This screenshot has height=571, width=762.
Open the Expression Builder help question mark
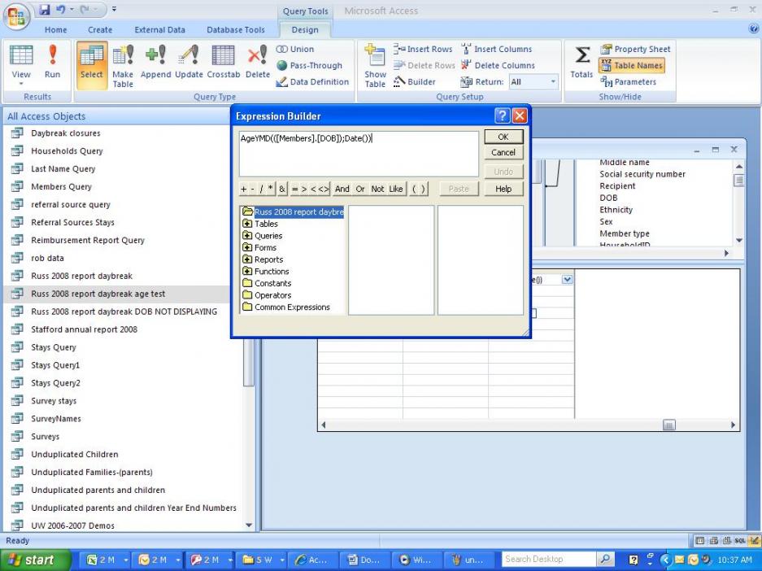[502, 116]
